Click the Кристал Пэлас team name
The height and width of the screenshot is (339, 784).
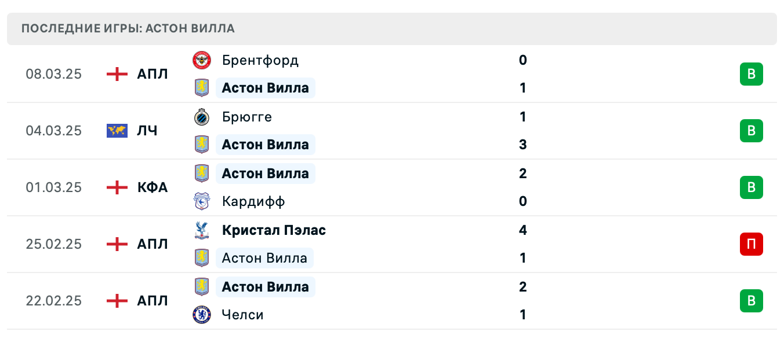274,230
